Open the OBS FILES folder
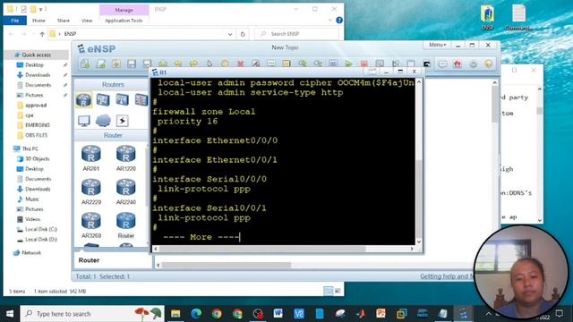Image resolution: width=573 pixels, height=322 pixels. (36, 135)
